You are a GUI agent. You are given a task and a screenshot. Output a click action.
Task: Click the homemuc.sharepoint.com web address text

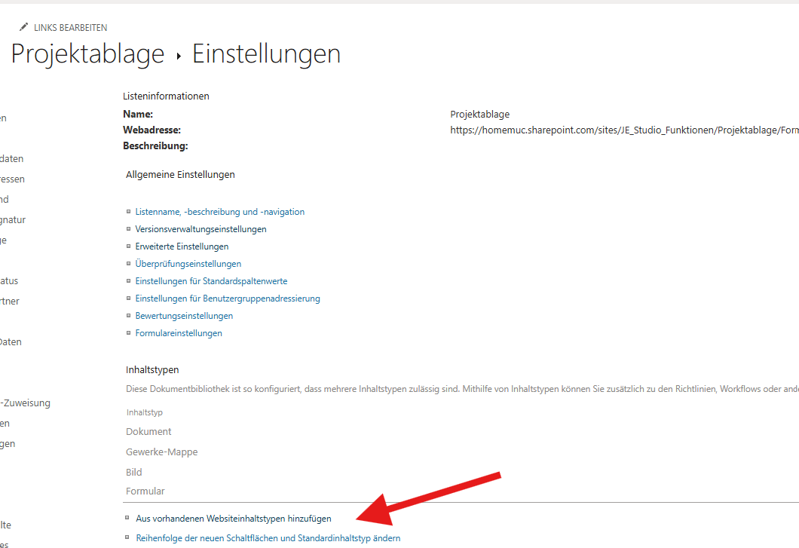coord(624,130)
